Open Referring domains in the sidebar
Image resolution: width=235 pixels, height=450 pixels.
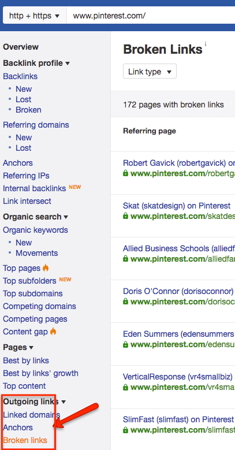coord(36,125)
